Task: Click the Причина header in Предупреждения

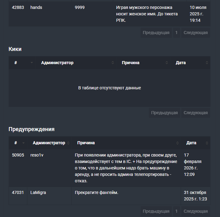Action: (x=86, y=143)
